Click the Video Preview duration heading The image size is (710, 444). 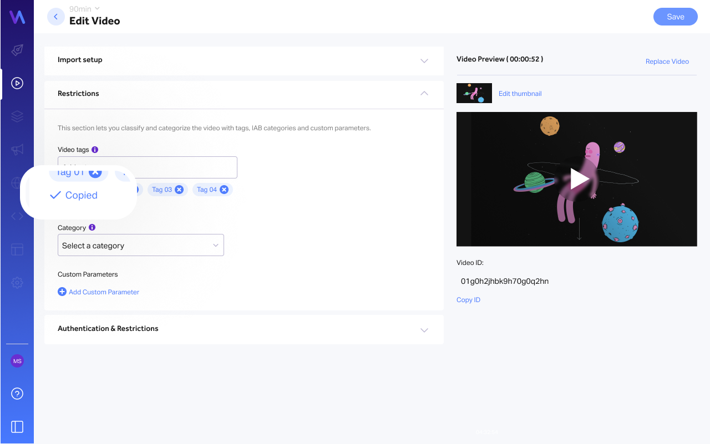tap(500, 59)
